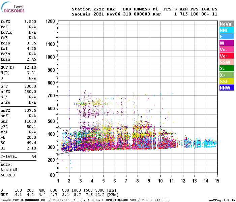Screen dimensions: 236x202
Task: Click the foF2 value 3.800
Action: point(30,22)
